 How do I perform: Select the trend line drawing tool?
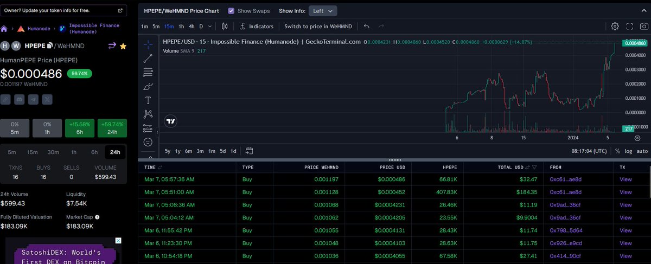148,59
